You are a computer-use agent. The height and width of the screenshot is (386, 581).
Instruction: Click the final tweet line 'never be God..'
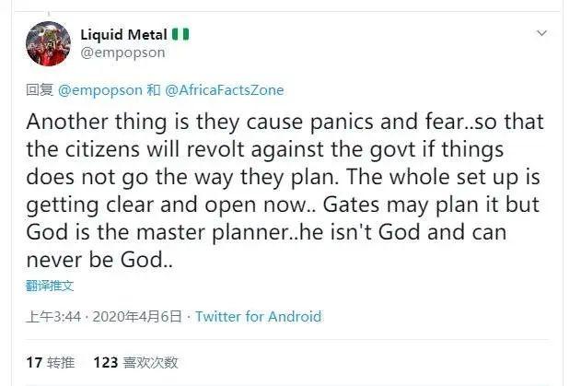coord(100,262)
